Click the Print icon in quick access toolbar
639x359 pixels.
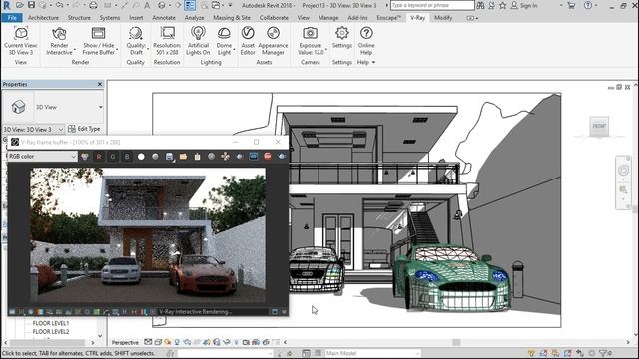(93, 5)
